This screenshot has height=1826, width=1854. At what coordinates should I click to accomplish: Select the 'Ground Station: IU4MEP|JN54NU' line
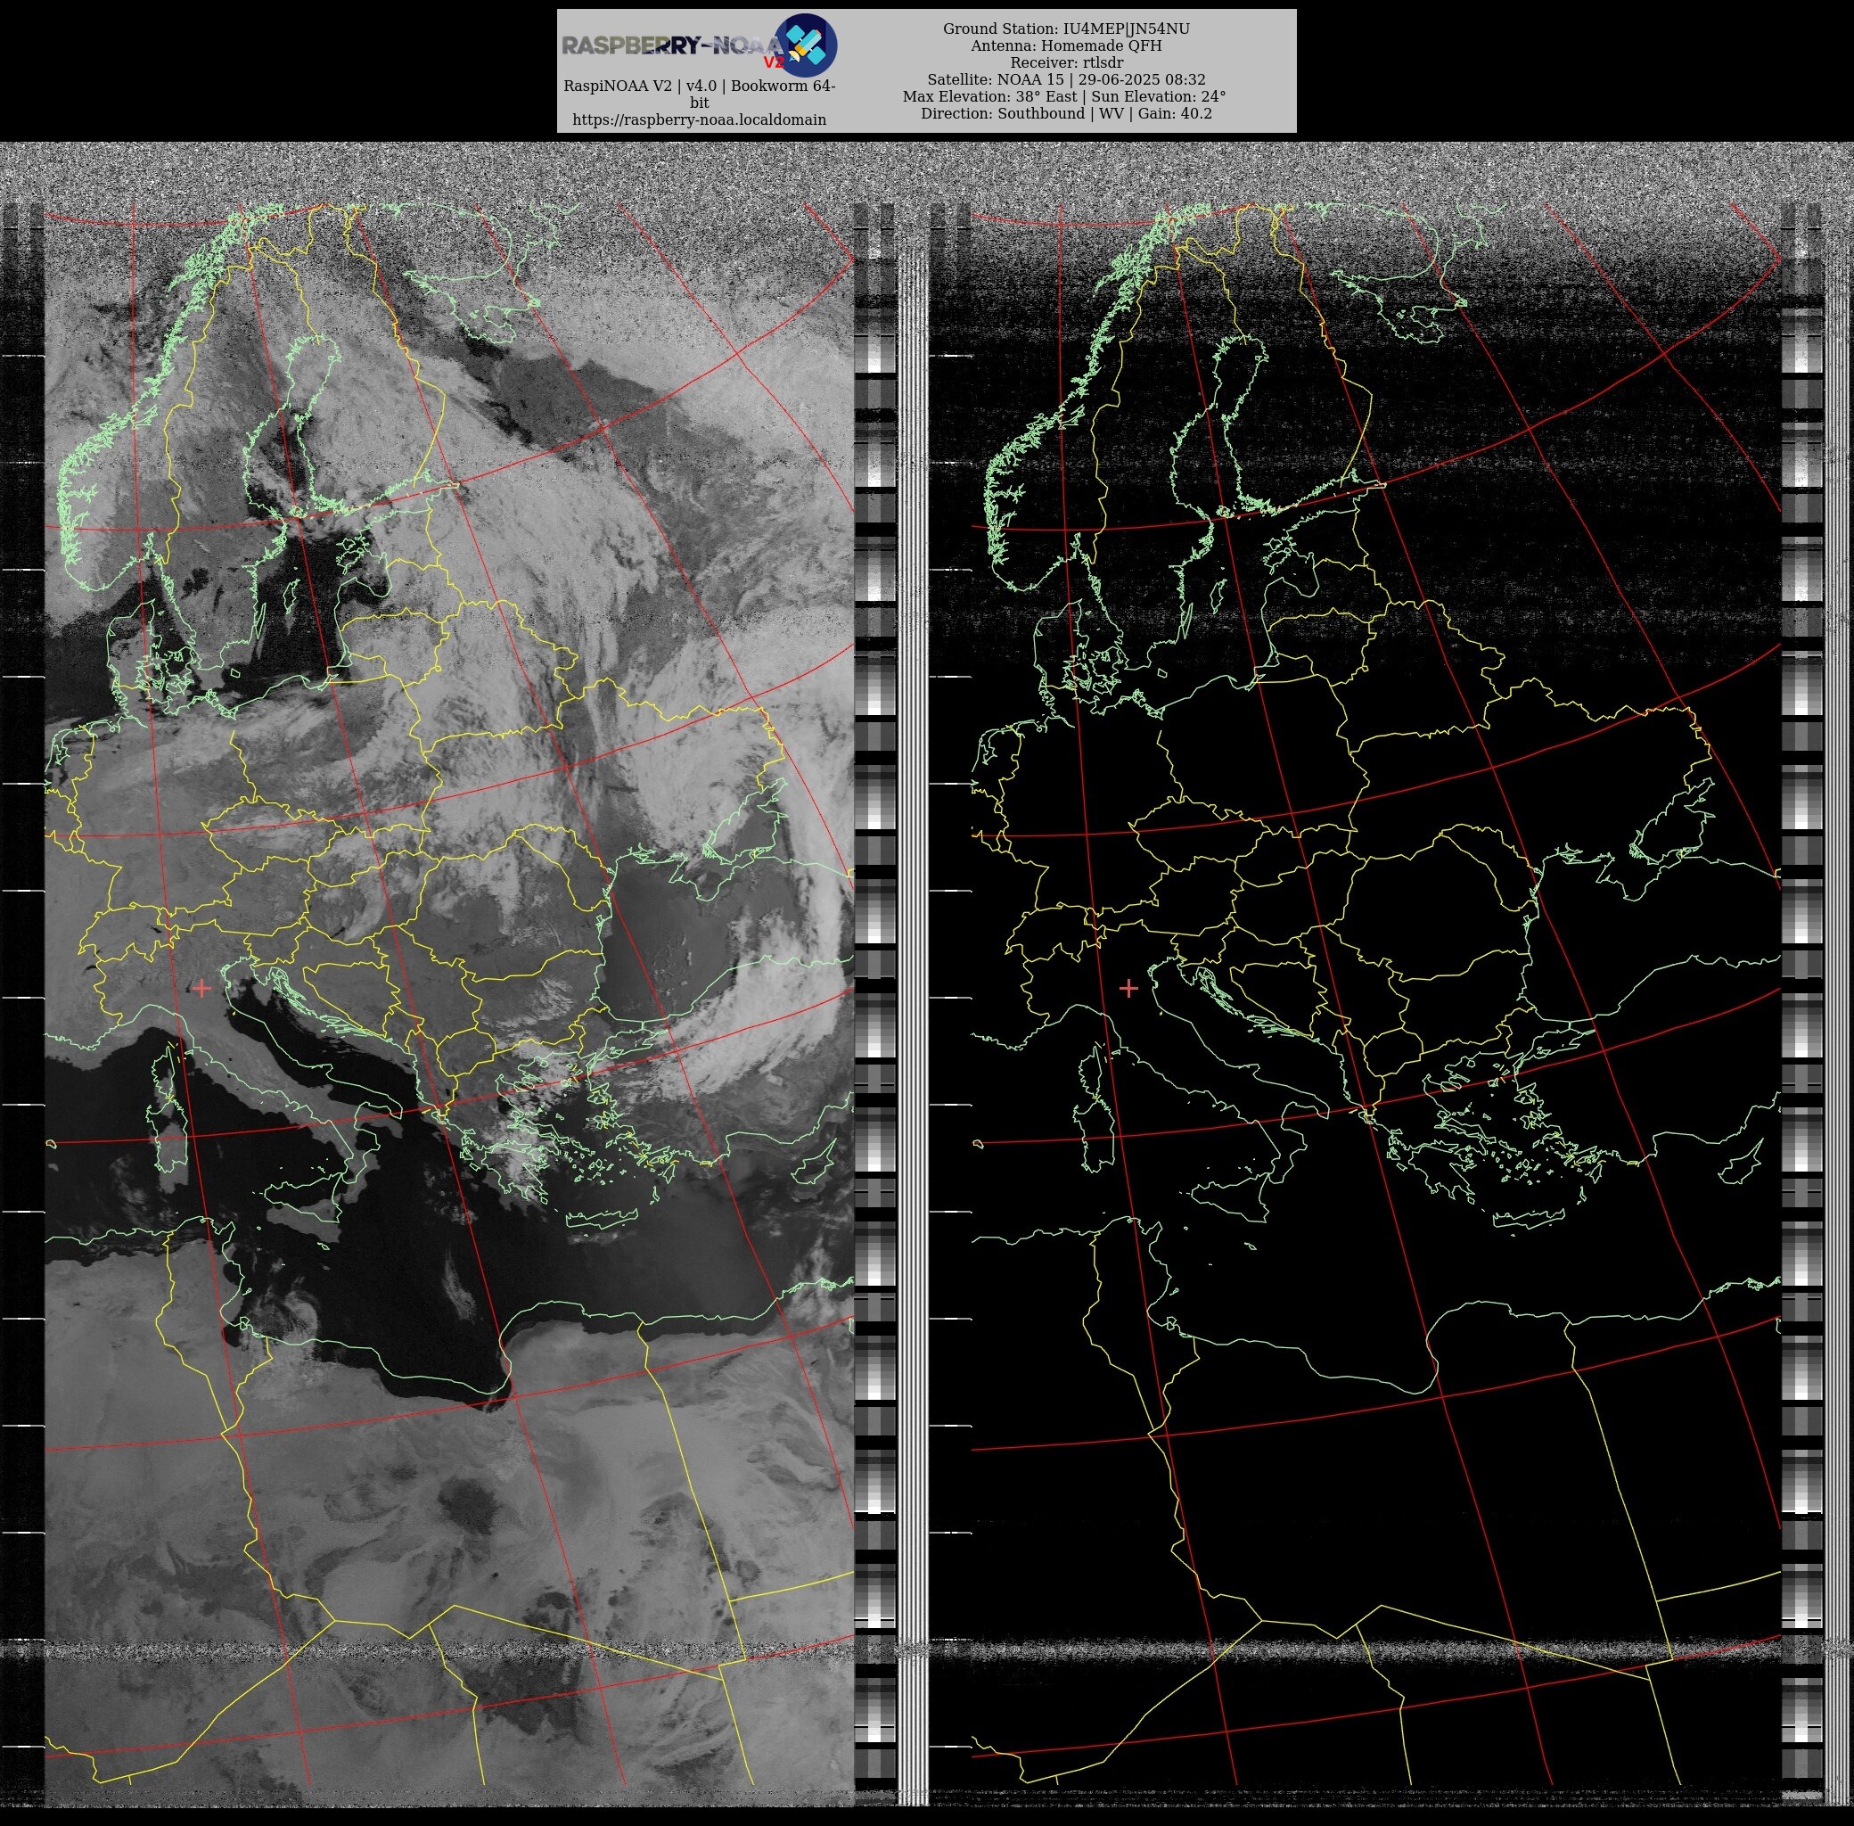1066,29
